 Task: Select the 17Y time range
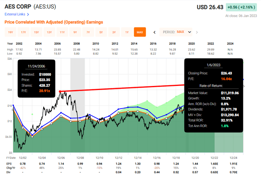(x=24, y=32)
